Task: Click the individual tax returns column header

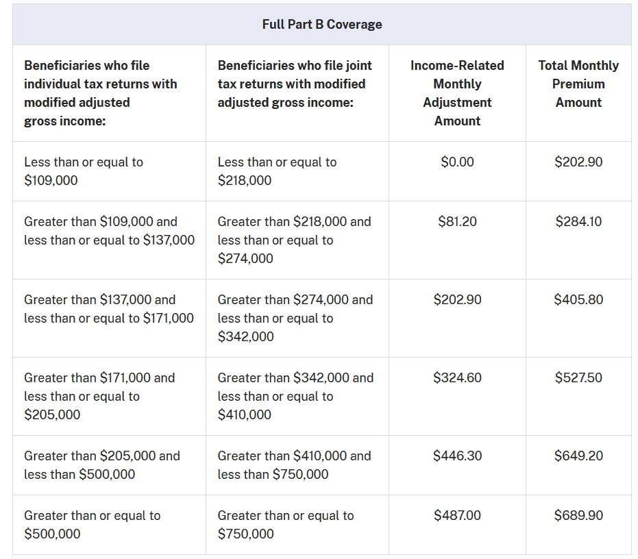Action: [101, 93]
